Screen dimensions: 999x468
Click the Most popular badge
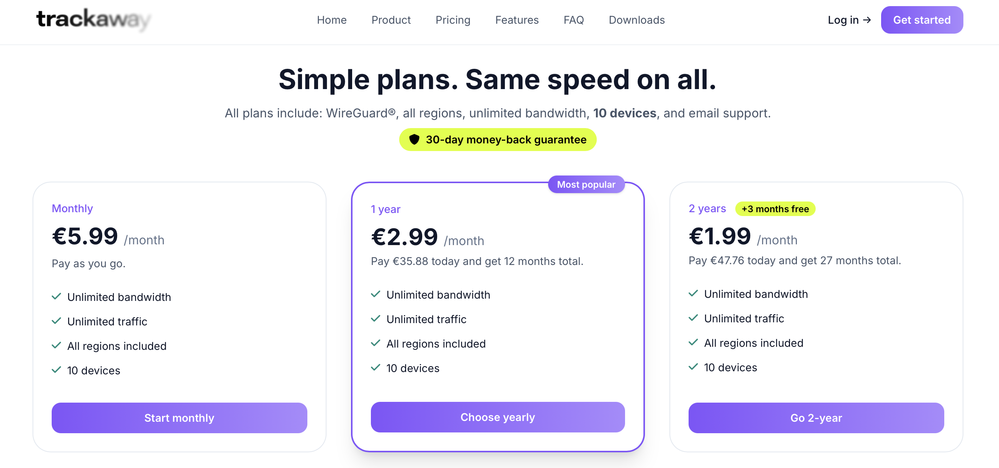click(x=586, y=184)
